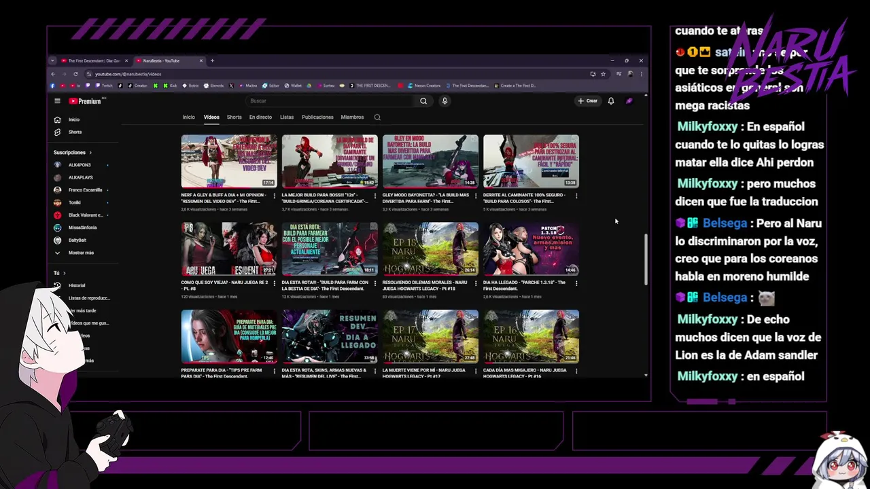Open the Miembros channel tab
The image size is (870, 489).
(x=352, y=117)
